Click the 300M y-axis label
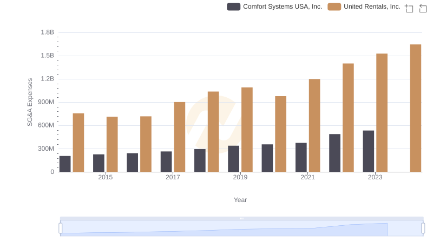 coord(46,149)
